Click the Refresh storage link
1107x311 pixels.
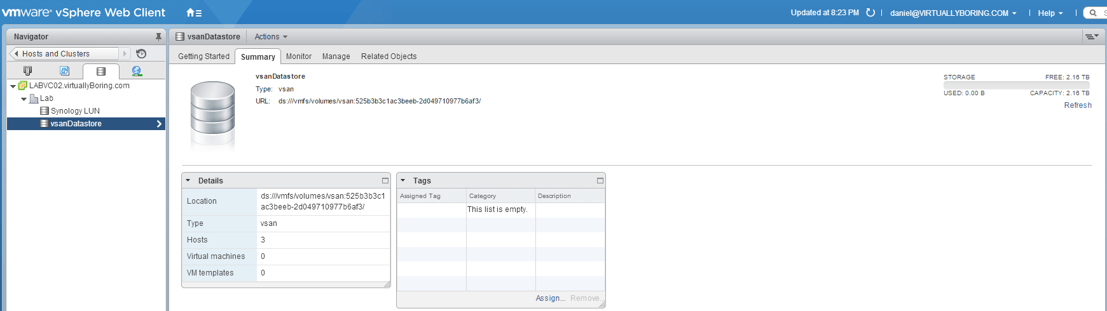(1078, 105)
